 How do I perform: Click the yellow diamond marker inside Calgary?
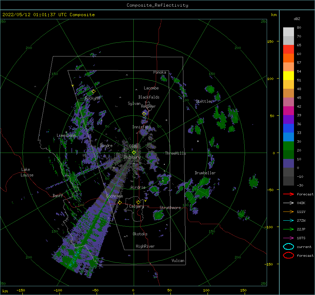138,202
